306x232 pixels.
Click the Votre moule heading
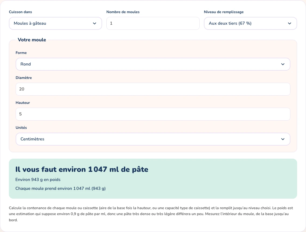point(32,40)
